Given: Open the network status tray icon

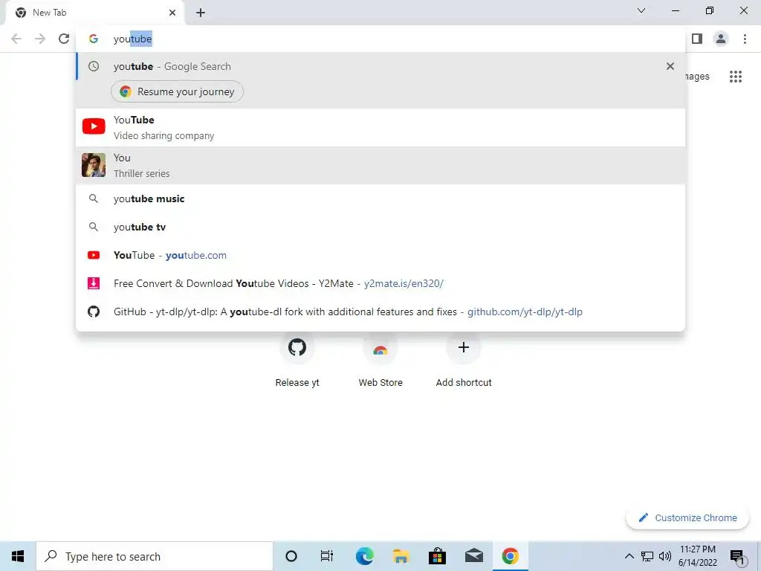Looking at the screenshot, I should pos(647,556).
